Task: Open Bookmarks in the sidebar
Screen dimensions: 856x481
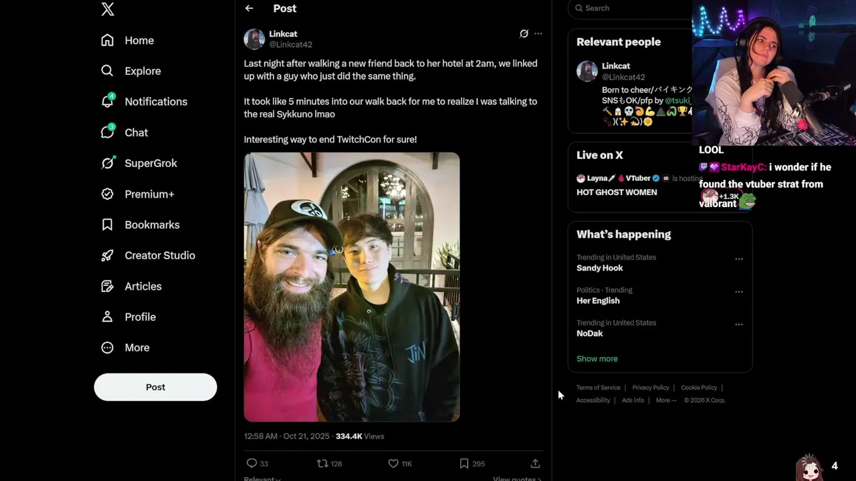Action: coord(152,224)
